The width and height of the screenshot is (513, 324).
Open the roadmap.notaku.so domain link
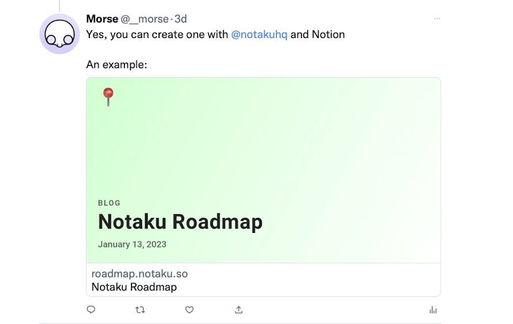point(139,274)
